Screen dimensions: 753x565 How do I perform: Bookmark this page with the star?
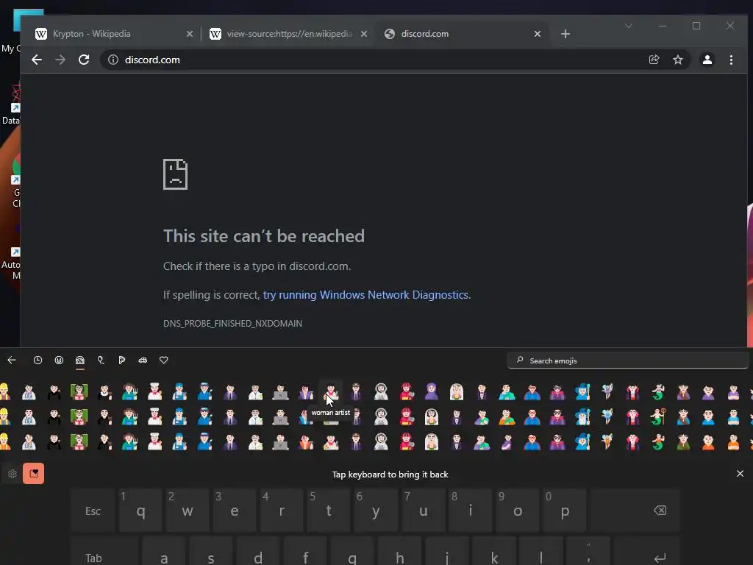pos(677,60)
